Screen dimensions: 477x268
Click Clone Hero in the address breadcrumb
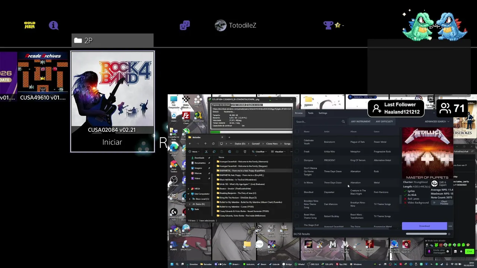click(x=272, y=144)
